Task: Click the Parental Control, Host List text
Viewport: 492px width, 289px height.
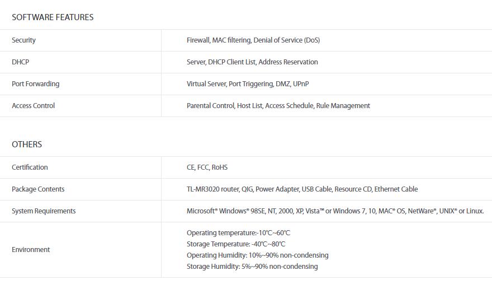Action: [278, 106]
